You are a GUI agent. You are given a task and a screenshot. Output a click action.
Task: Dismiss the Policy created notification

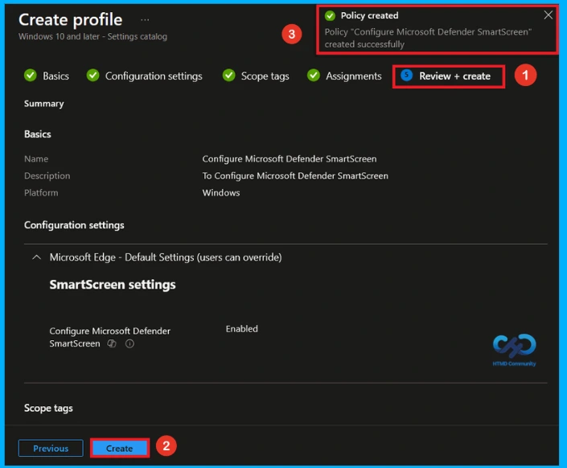click(x=548, y=14)
